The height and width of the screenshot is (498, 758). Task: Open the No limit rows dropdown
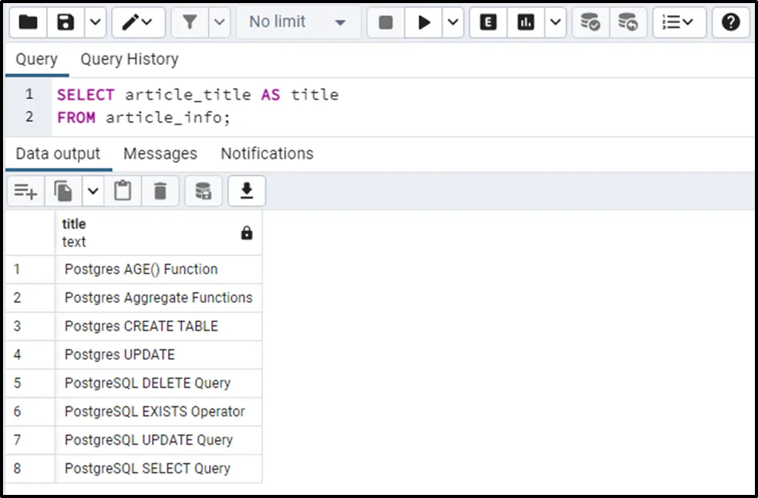(x=297, y=22)
